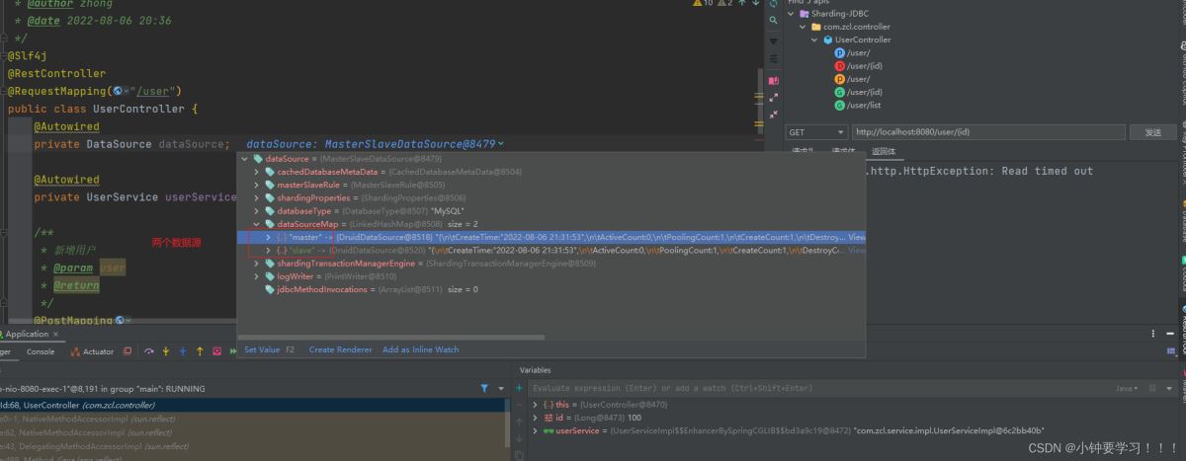Click the Step Into debugger icon
Image resolution: width=1186 pixels, height=461 pixels.
click(166, 351)
